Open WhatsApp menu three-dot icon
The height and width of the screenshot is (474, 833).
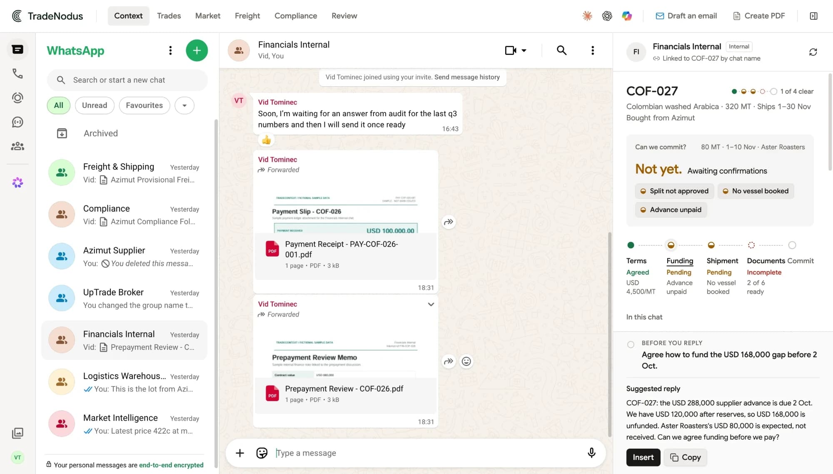tap(170, 50)
